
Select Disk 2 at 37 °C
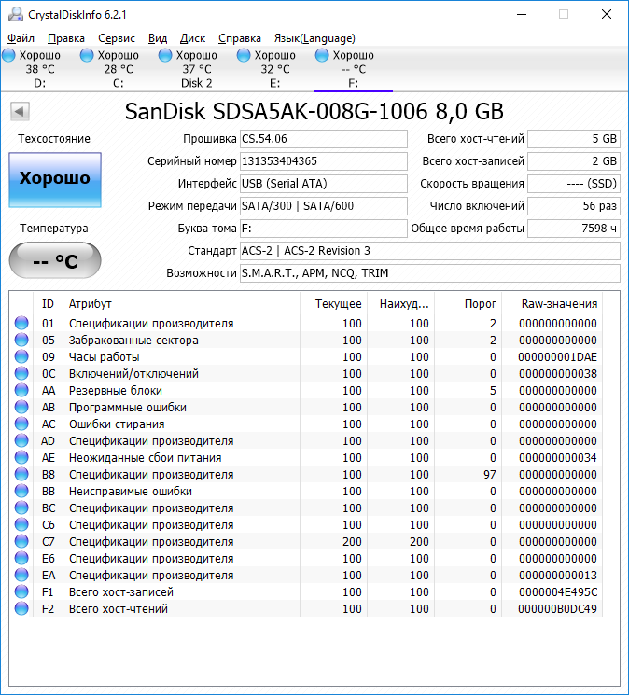(196, 69)
